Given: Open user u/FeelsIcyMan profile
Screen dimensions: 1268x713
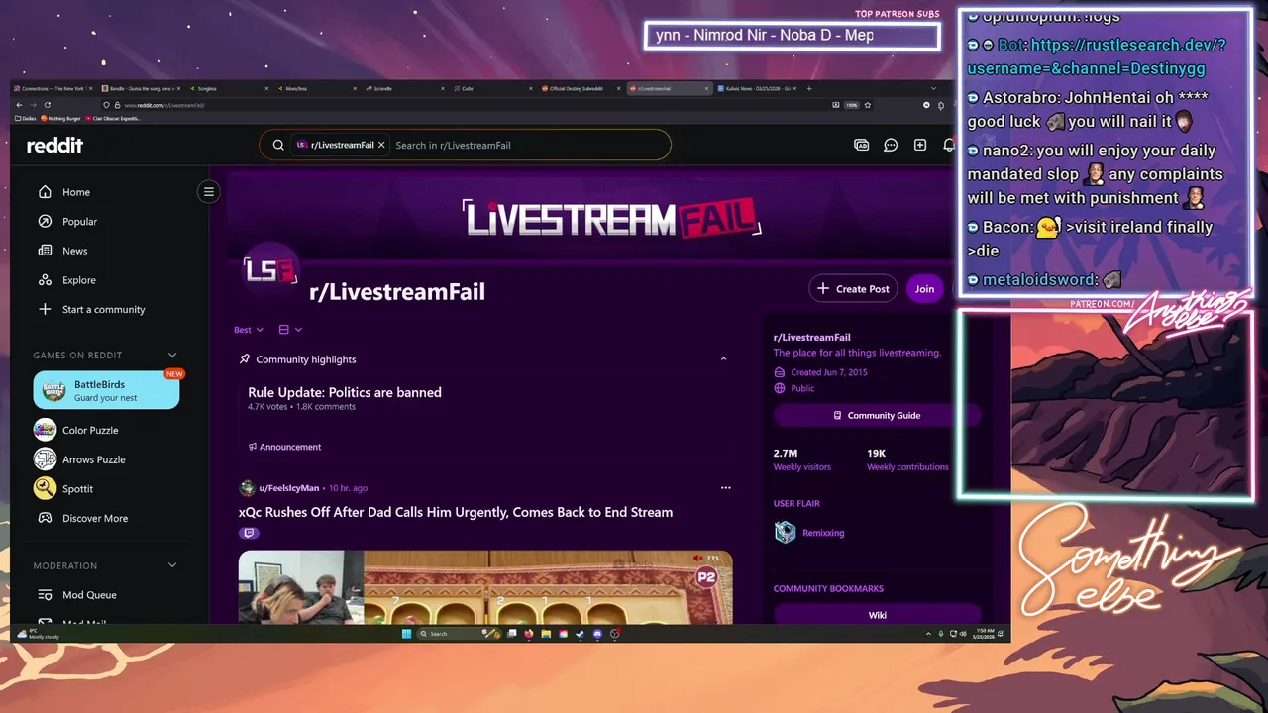Looking at the screenshot, I should point(289,488).
